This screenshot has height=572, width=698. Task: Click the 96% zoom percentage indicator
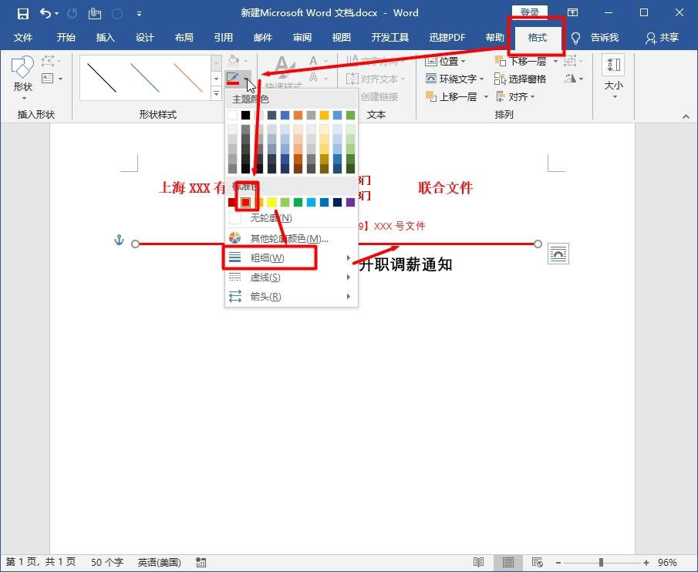(667, 562)
